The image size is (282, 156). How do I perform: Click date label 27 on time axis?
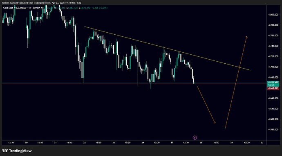172,143
